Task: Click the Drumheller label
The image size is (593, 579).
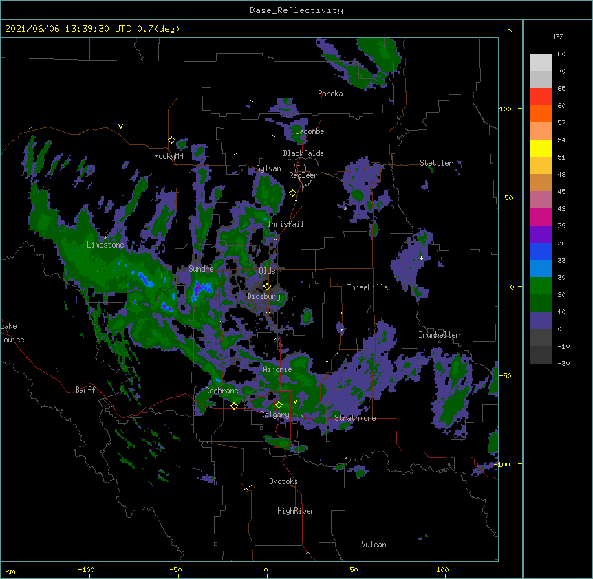Action: click(439, 335)
